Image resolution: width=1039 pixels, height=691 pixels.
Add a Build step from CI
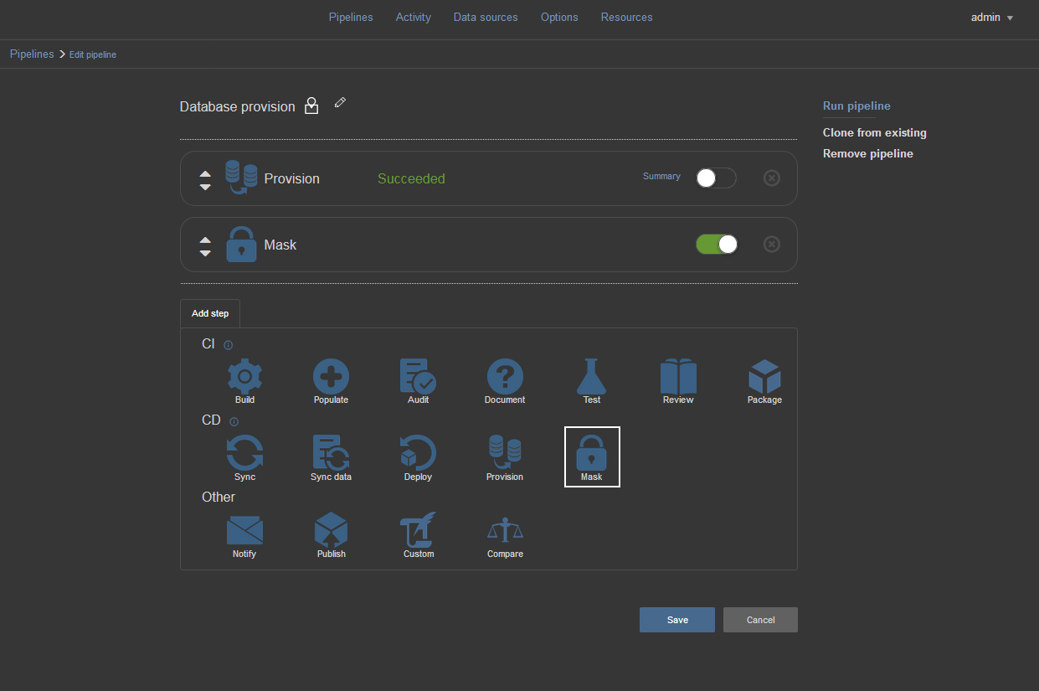244,378
